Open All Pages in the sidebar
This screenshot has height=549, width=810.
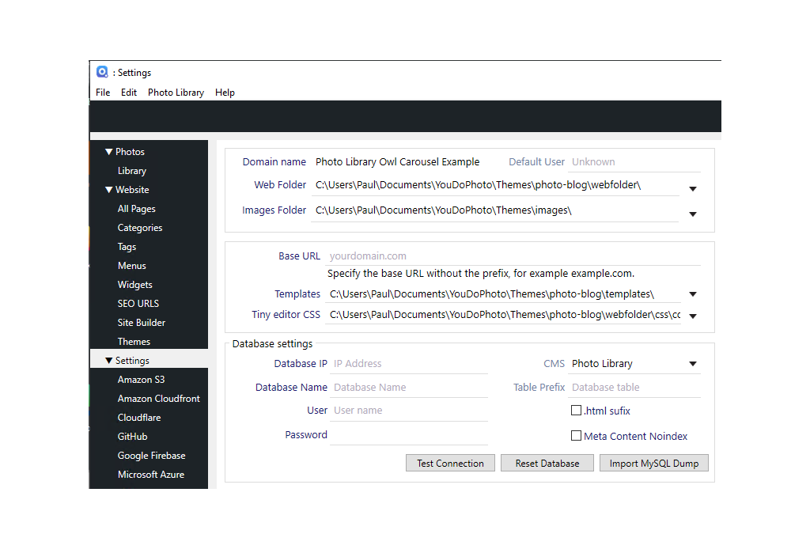point(136,209)
